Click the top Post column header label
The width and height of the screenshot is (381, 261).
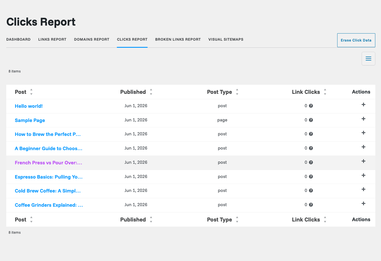coord(20,92)
